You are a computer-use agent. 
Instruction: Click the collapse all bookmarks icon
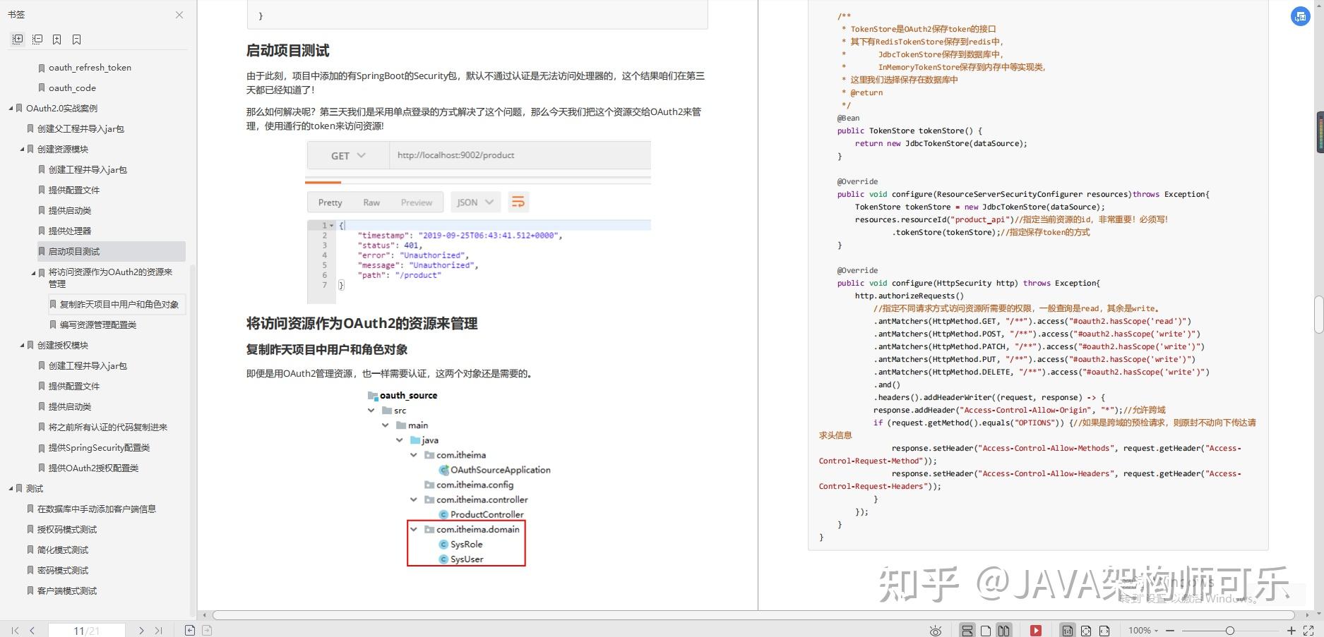tap(37, 40)
